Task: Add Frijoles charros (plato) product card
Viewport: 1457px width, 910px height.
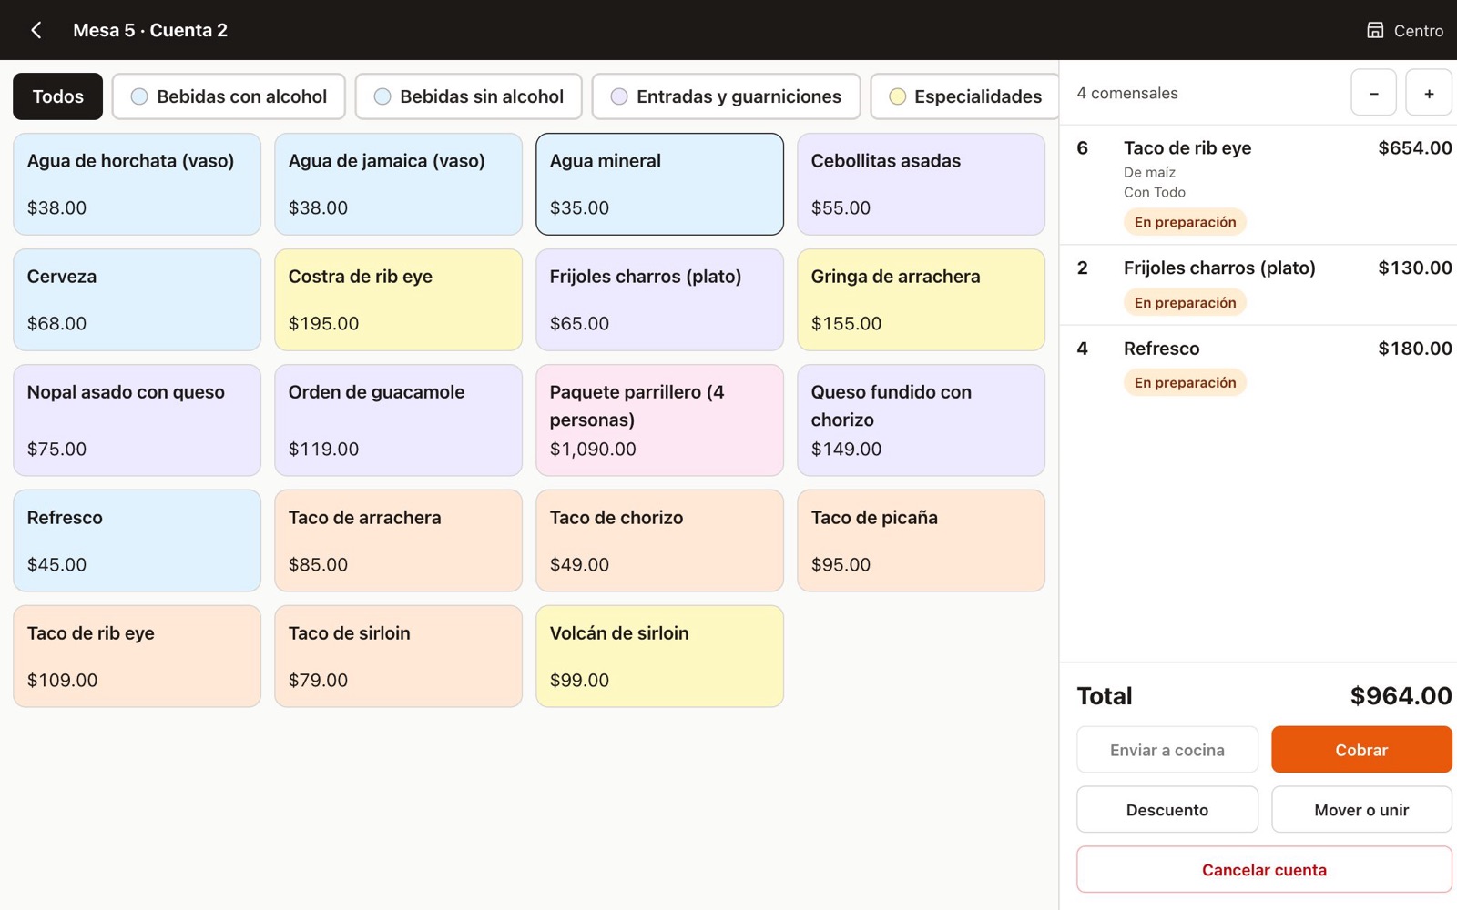Action: click(x=659, y=299)
